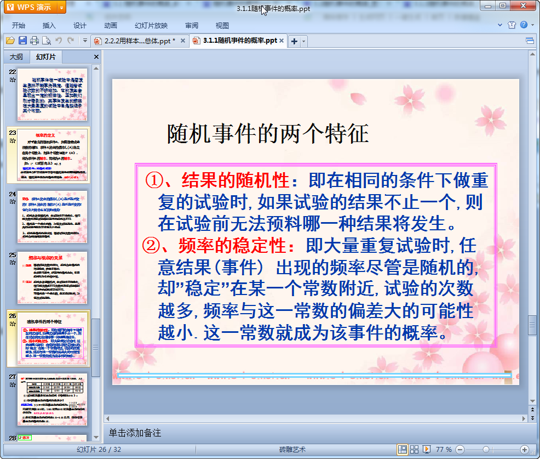Click the horizontal scrollbar left arrow
The image size is (540, 459).
point(108,418)
